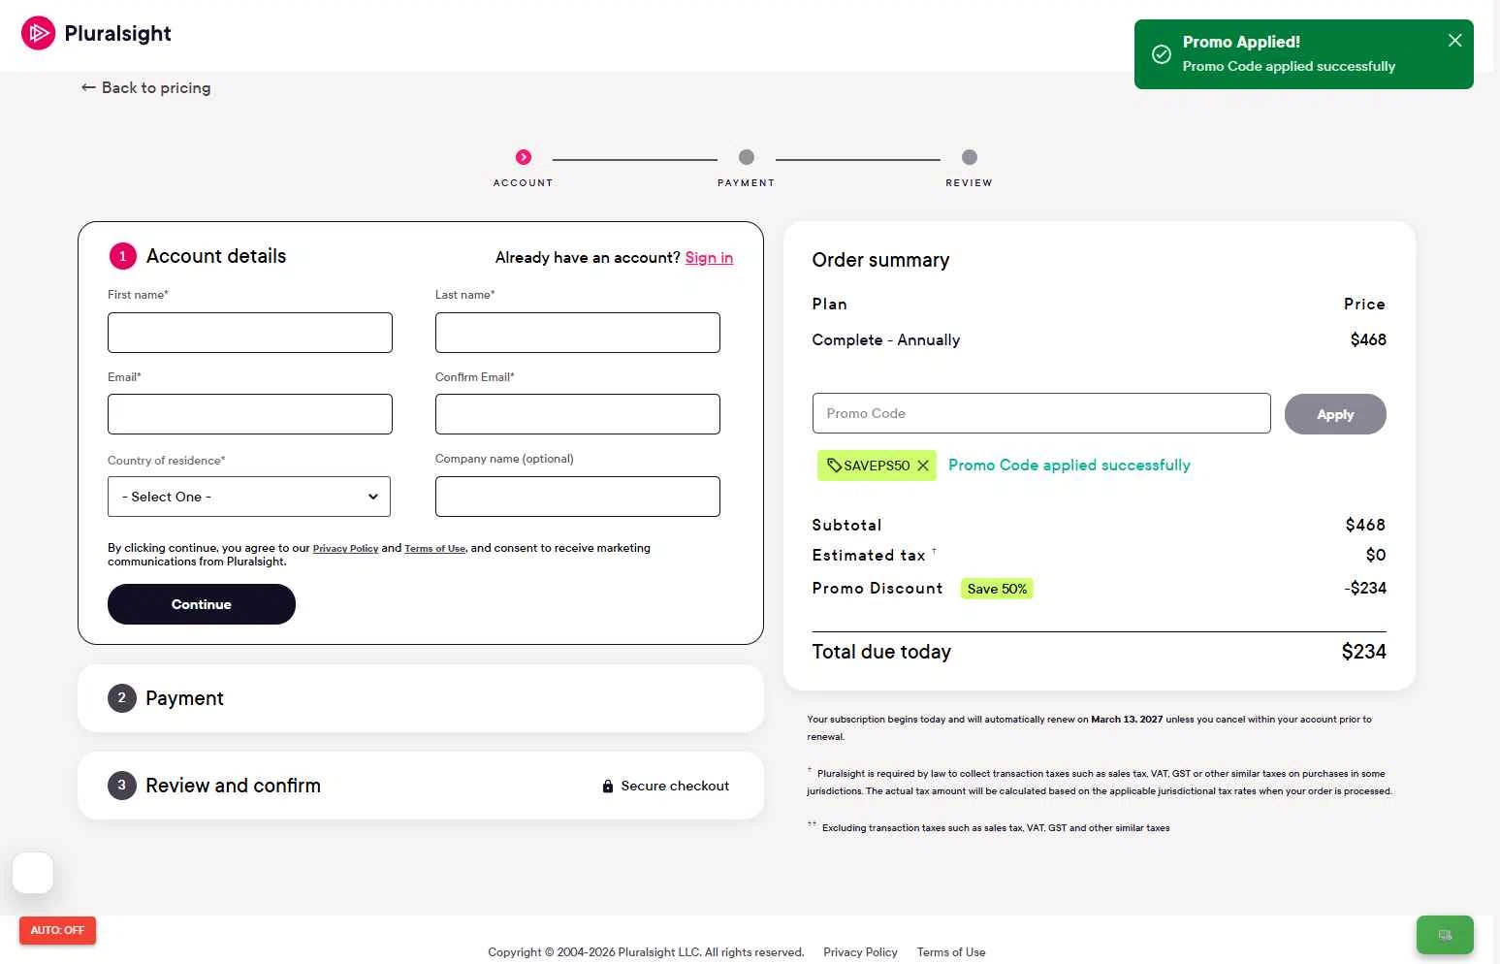Image resolution: width=1500 pixels, height=964 pixels.
Task: Close the Promo Applied notification
Action: (x=1454, y=40)
